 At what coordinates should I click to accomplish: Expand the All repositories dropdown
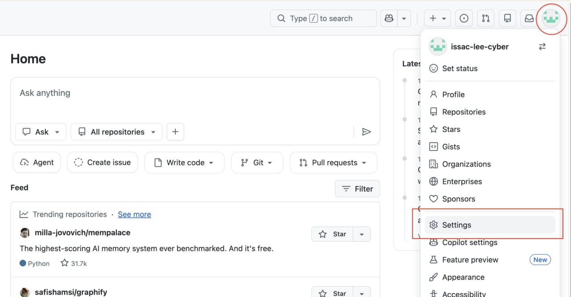[x=116, y=132]
